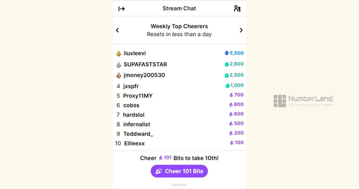Click the NumberLand logo watermark
Image resolution: width=359 pixels, height=189 pixels.
(303, 101)
